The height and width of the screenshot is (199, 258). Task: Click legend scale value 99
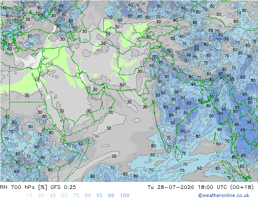(x=111, y=196)
